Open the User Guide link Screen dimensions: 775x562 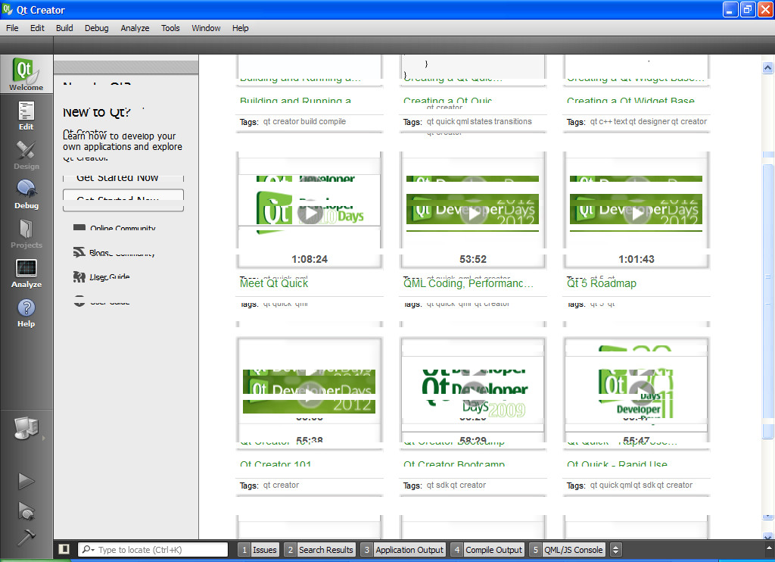[x=110, y=277]
